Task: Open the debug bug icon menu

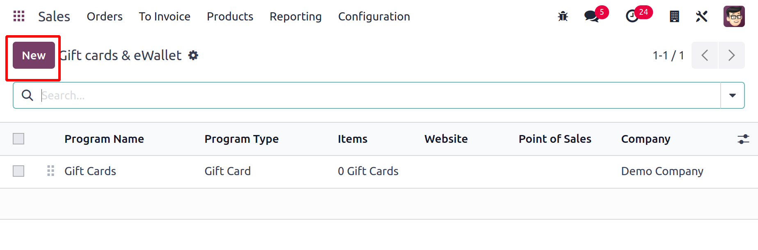Action: click(563, 16)
